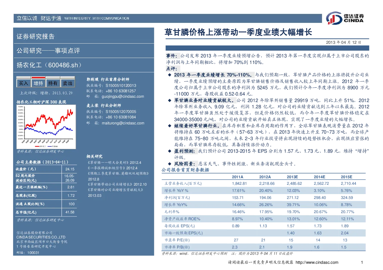
Task: Click the report title 草甘膦价格上涨带动一季度业绩大幅增长
Action: pos(238,32)
